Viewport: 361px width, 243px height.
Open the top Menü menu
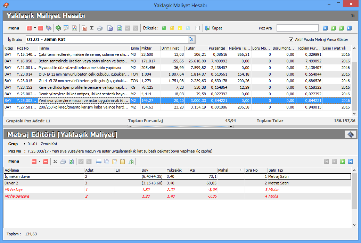14,28
